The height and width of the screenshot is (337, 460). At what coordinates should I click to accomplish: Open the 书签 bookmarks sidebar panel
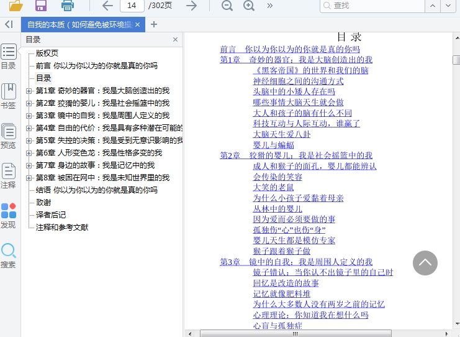click(9, 96)
